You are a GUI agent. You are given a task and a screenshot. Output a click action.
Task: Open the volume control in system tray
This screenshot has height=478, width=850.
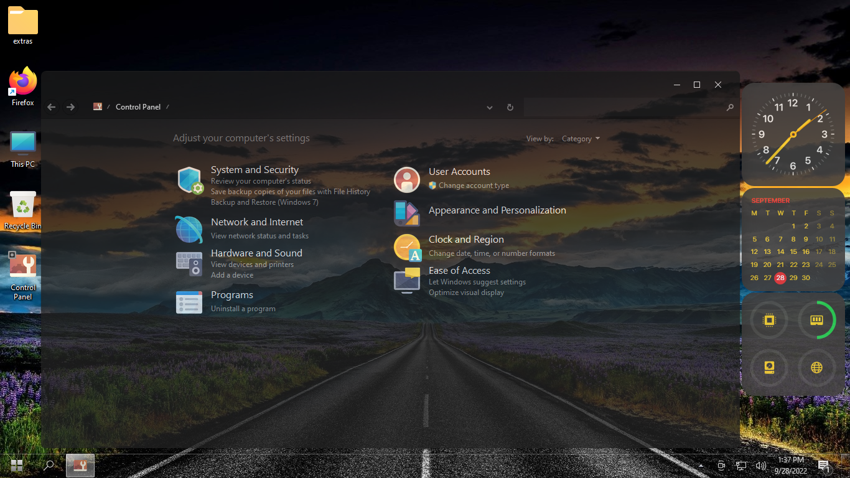[x=760, y=466]
